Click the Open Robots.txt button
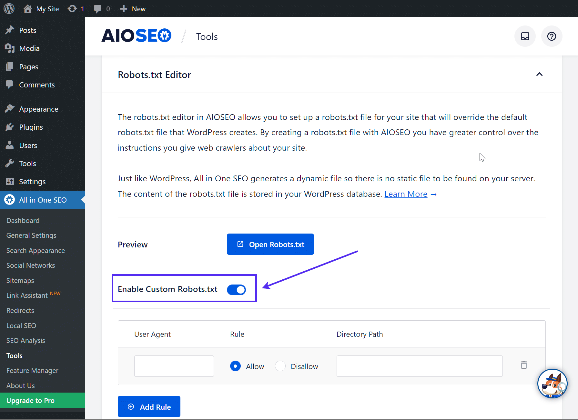This screenshot has width=578, height=420. pos(270,244)
